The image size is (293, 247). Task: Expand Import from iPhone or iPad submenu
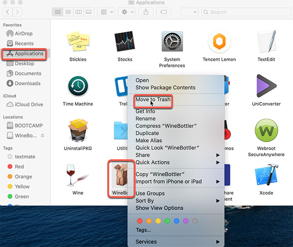pos(176,181)
